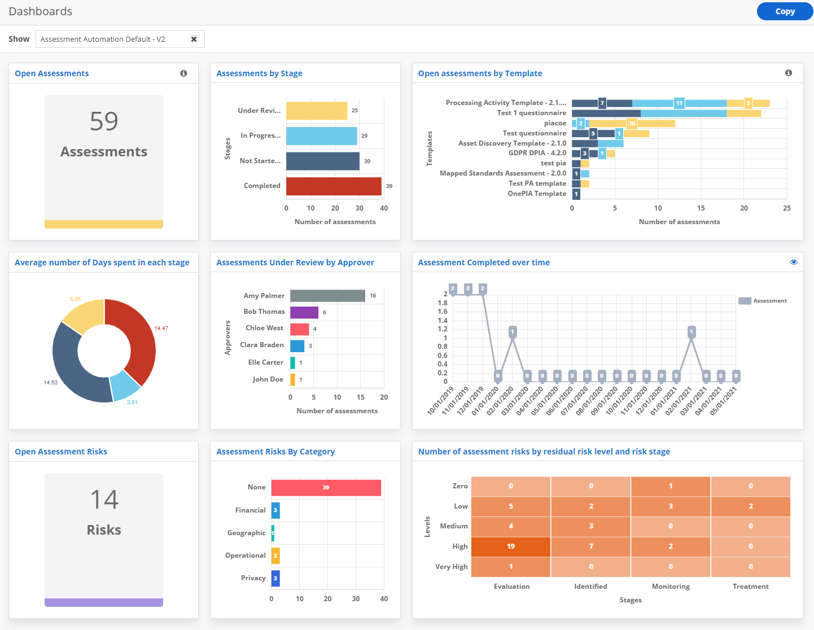Click the Bob Thomas purple bar
Viewport: 814px width, 630px height.
coord(304,312)
